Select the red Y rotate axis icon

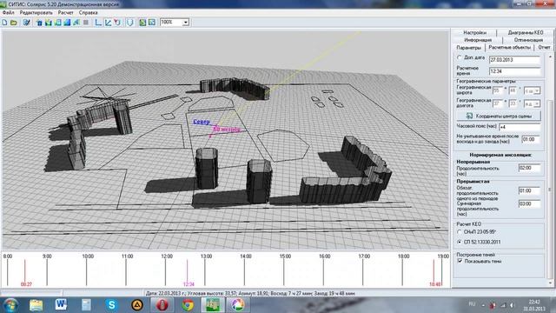coord(117,23)
